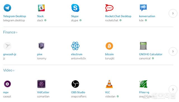Click the konversation app title
The image size is (179, 102).
tap(147, 16)
